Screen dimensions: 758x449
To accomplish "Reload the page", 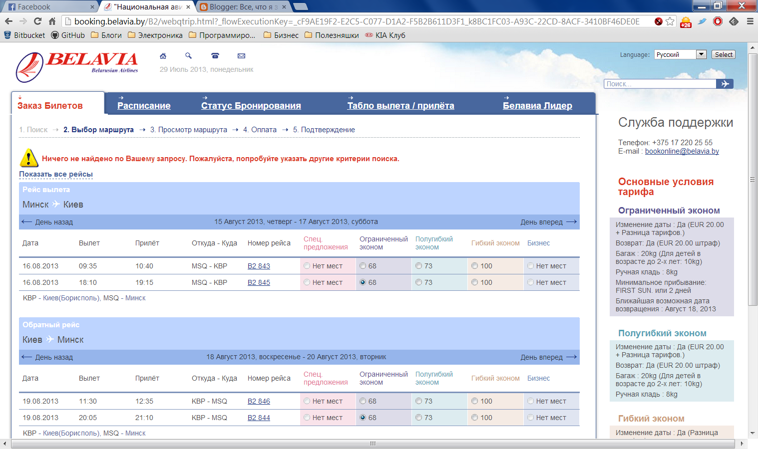I will pos(37,21).
